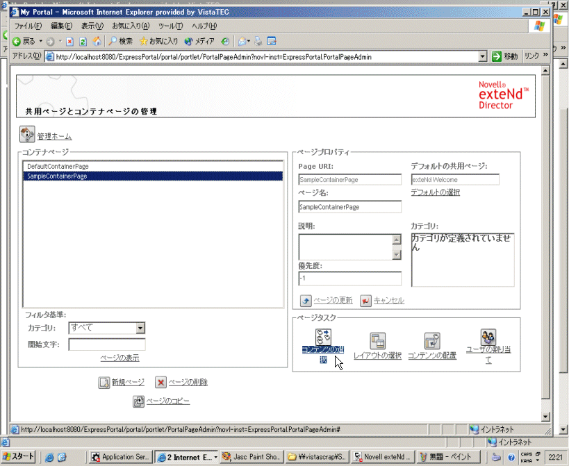Click the ユーザの割り当て task icon

pyautogui.click(x=488, y=337)
